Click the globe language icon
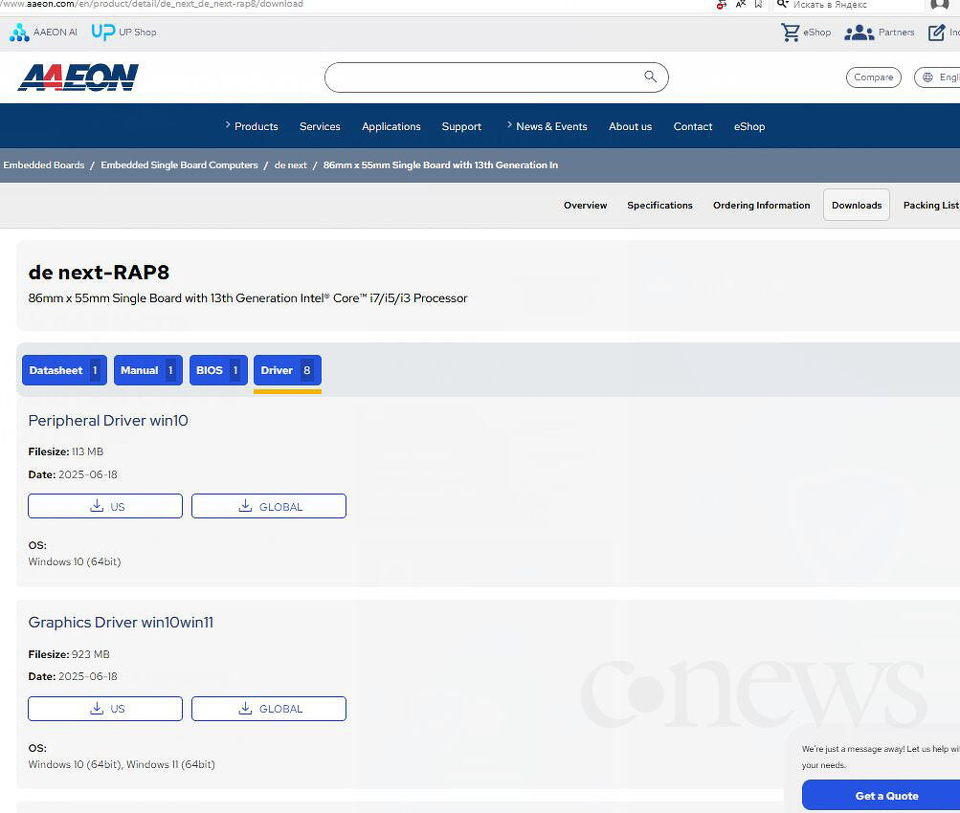 pyautogui.click(x=927, y=77)
